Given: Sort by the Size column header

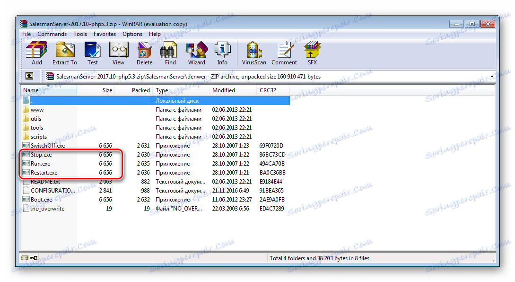Looking at the screenshot, I should coord(96,90).
